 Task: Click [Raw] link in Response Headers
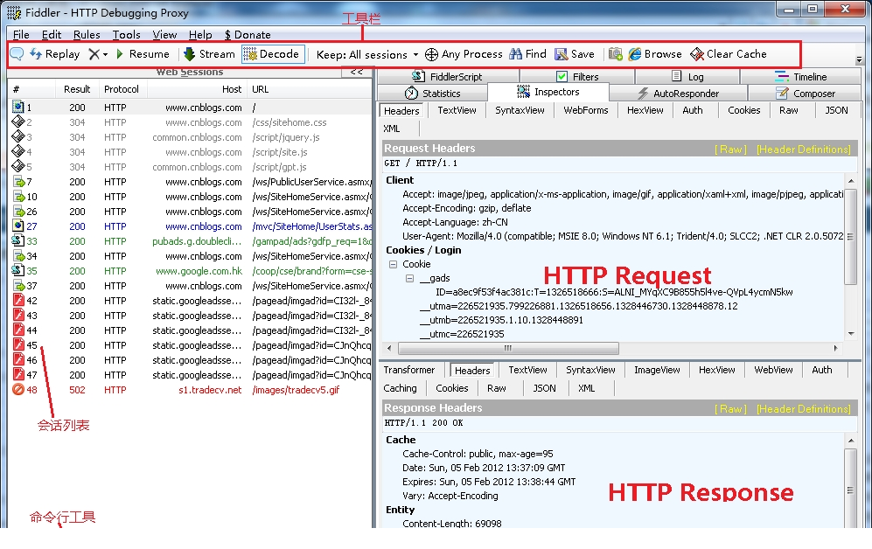tap(730, 408)
